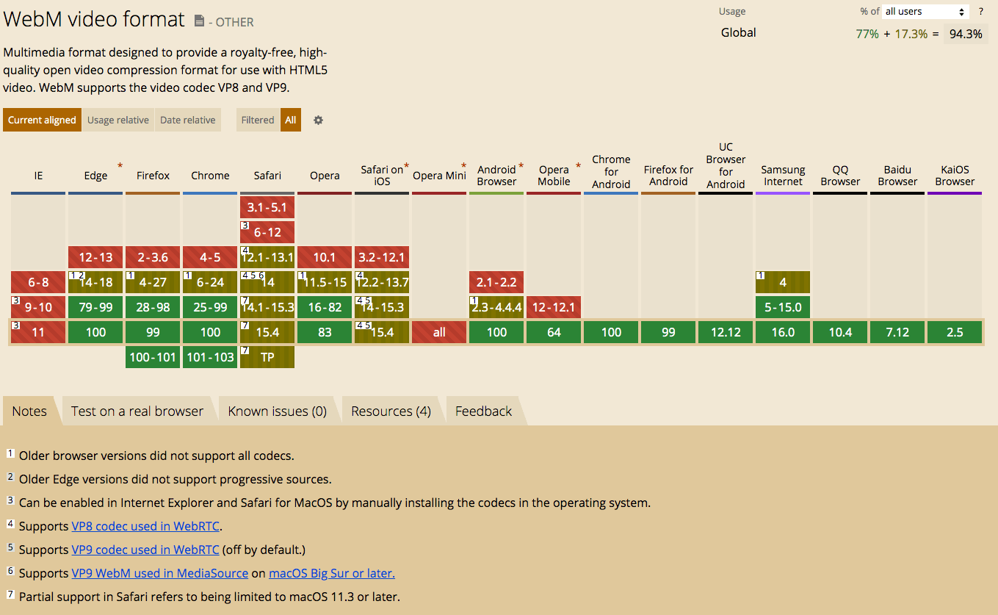Click the IE 11 current version cell
This screenshot has width=998, height=615.
(x=38, y=332)
